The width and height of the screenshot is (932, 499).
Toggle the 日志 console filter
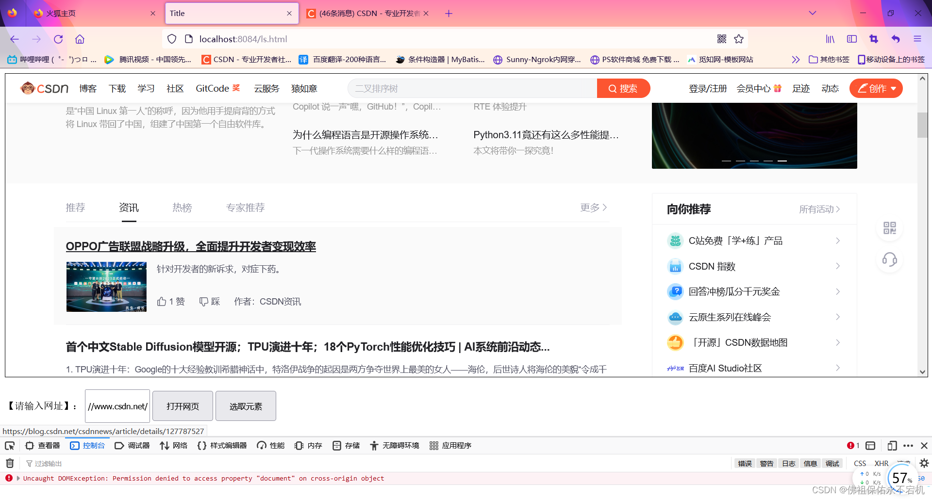[788, 464]
